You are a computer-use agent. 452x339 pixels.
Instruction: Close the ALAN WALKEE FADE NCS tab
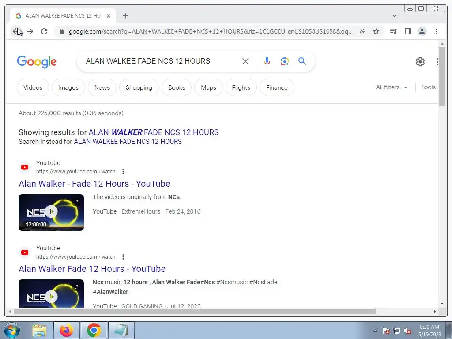click(109, 16)
